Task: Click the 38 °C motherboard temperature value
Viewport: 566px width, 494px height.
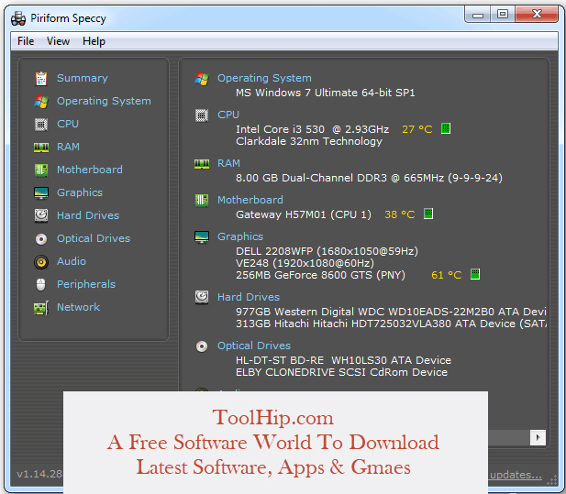Action: coord(400,214)
